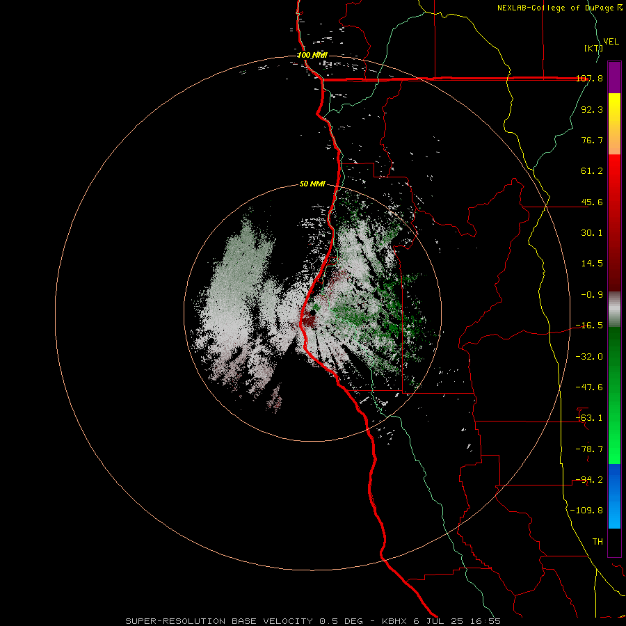
Task: Select the 92.3 velocity scale label
Action: 592,109
